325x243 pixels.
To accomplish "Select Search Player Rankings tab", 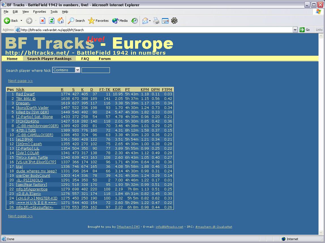I will pyautogui.click(x=49, y=59).
